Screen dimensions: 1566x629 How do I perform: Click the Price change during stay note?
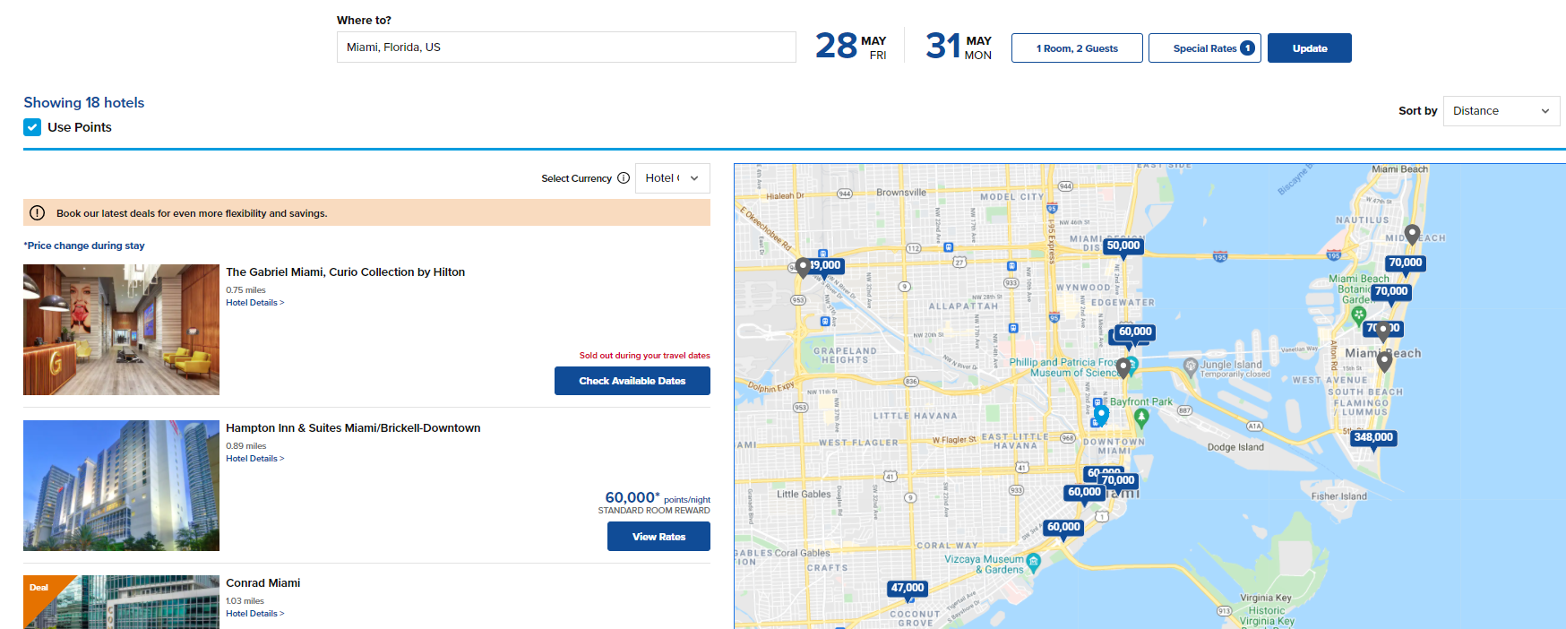84,246
